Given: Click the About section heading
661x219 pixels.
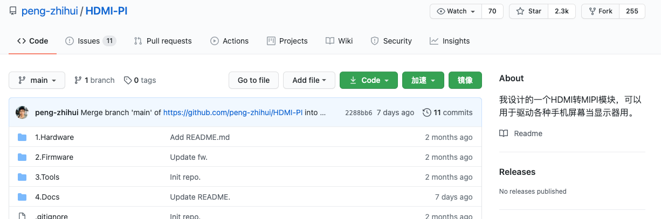Looking at the screenshot, I should coord(511,79).
